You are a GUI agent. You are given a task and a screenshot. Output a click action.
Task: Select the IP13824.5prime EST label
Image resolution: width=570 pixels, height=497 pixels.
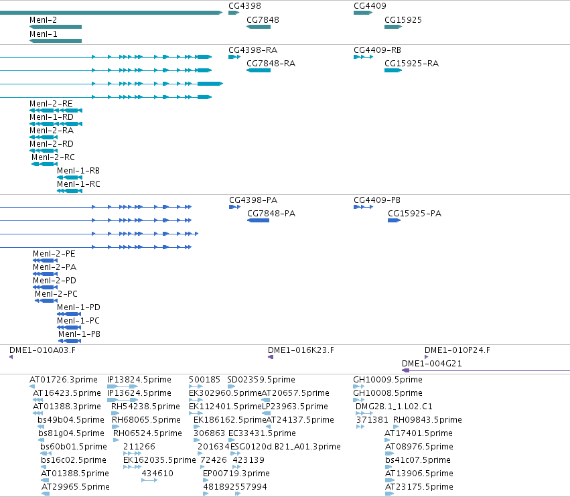[x=139, y=380]
